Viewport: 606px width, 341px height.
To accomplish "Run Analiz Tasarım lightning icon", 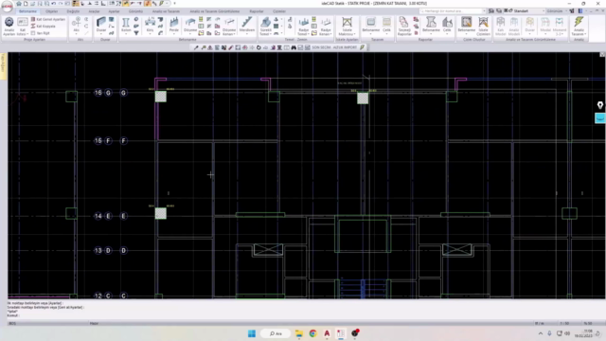I will pyautogui.click(x=579, y=26).
